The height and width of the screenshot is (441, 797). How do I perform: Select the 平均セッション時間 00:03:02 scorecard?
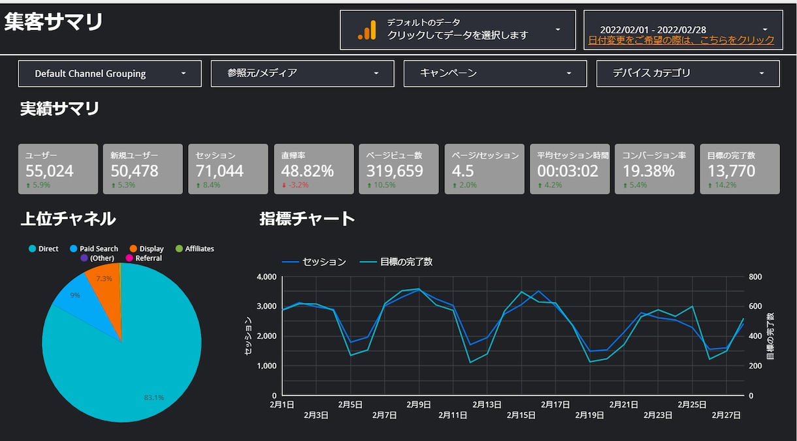570,169
